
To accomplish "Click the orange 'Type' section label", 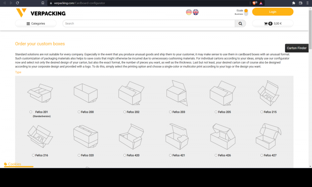I will 18,72.
